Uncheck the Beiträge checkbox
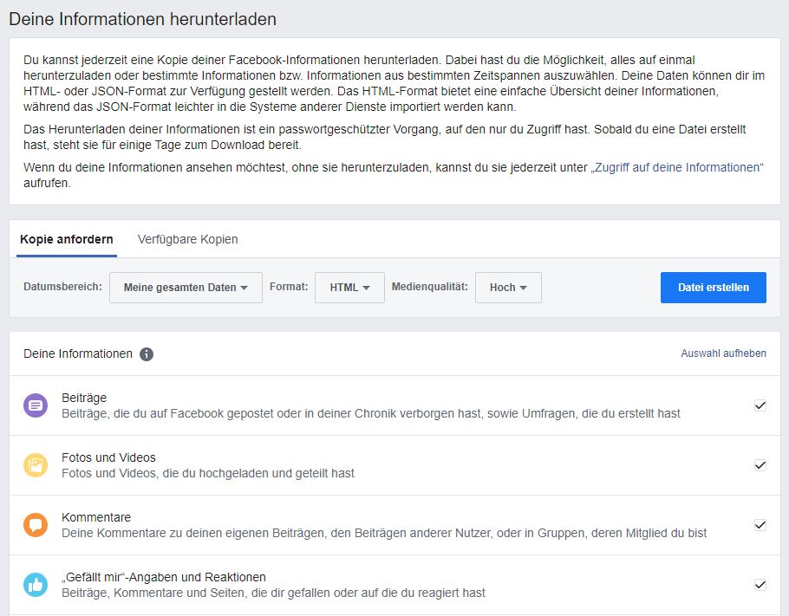 (760, 405)
